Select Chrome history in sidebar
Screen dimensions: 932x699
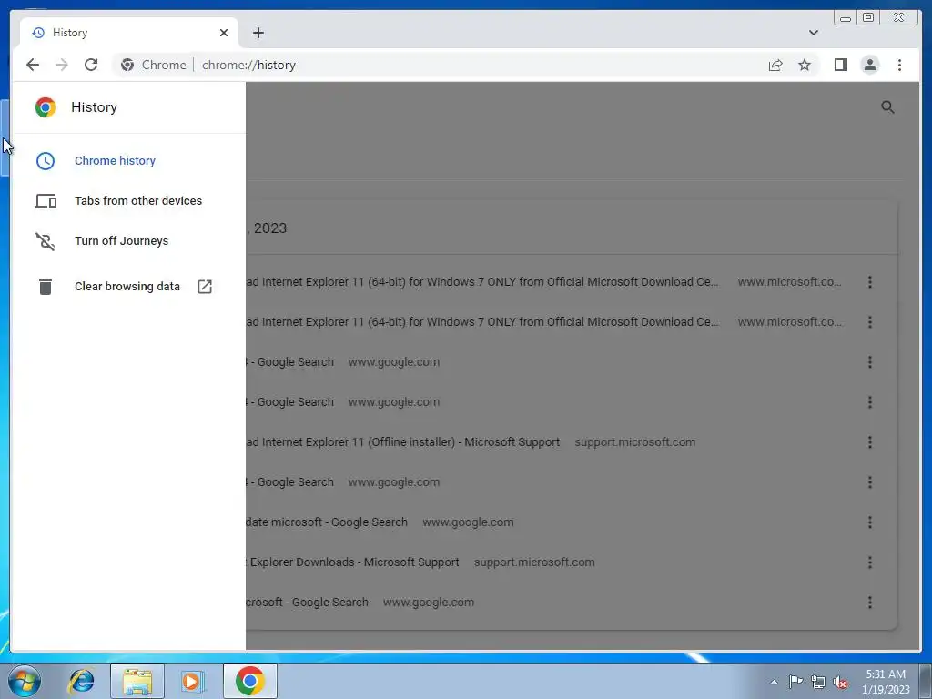[x=116, y=160]
